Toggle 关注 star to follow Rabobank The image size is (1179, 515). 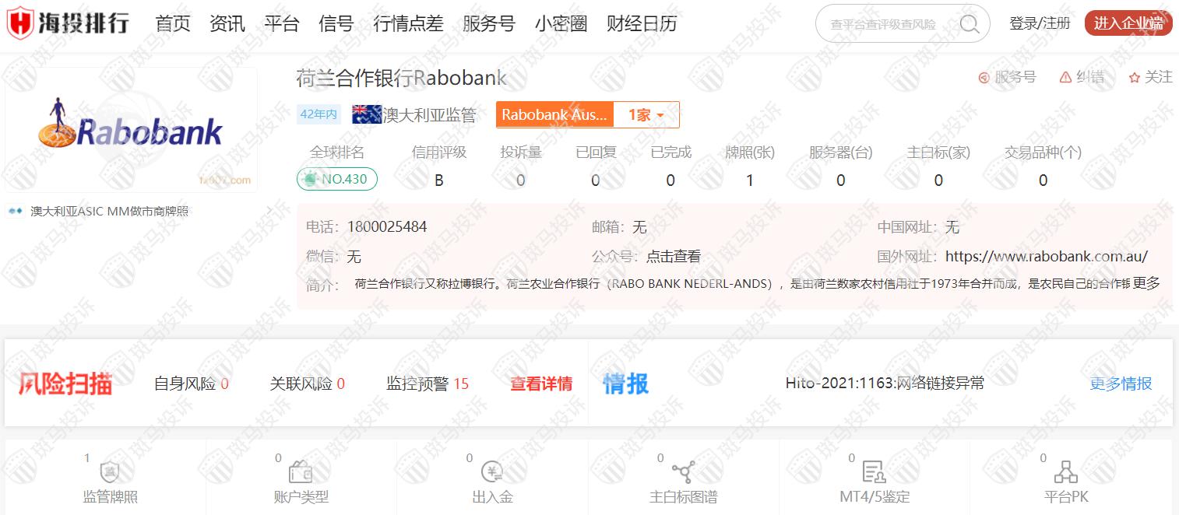pyautogui.click(x=1150, y=77)
